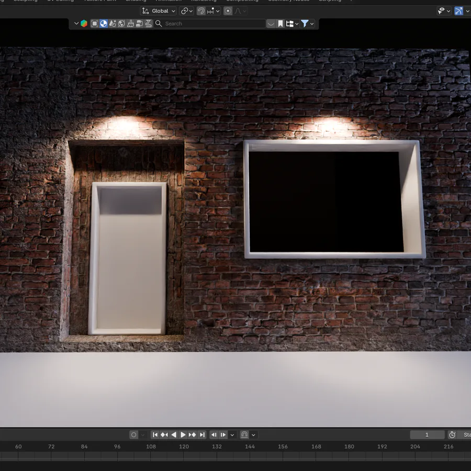
Task: Toggle auto keying record circle
Action: tap(134, 435)
